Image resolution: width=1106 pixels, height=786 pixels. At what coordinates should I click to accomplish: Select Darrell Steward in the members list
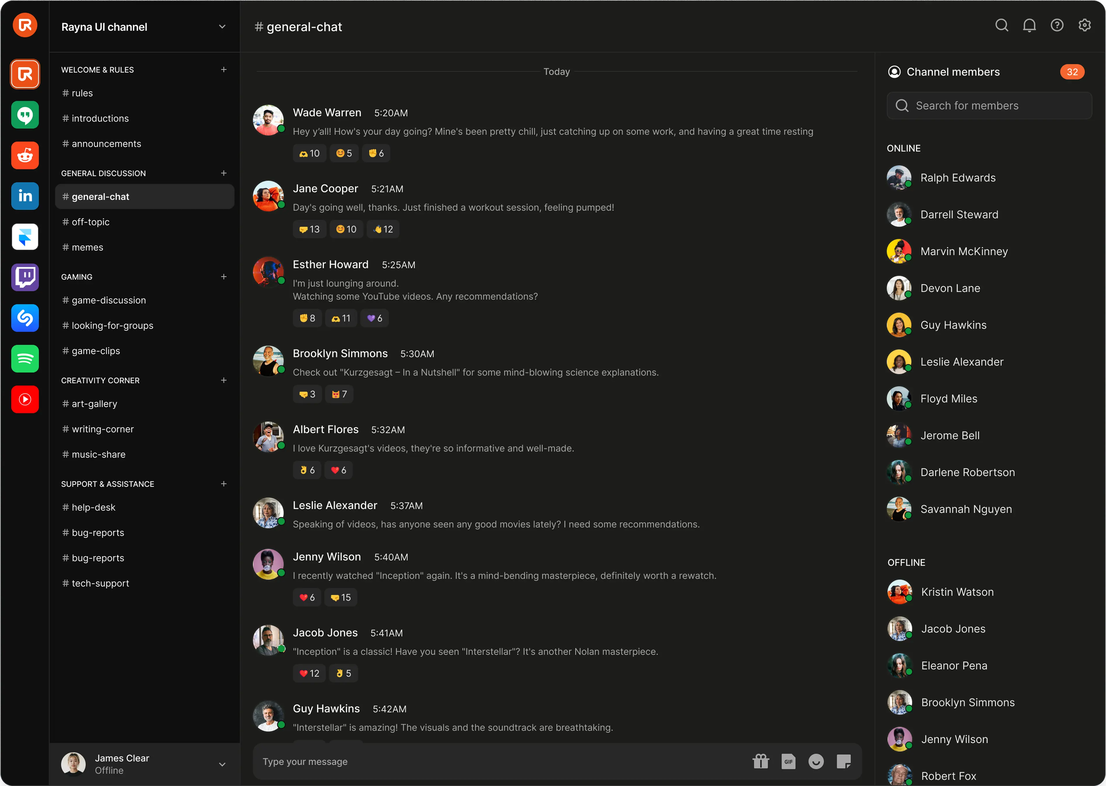pos(959,215)
